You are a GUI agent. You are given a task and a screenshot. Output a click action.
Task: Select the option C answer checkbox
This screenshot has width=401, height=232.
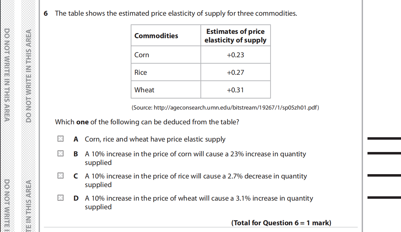coord(61,176)
